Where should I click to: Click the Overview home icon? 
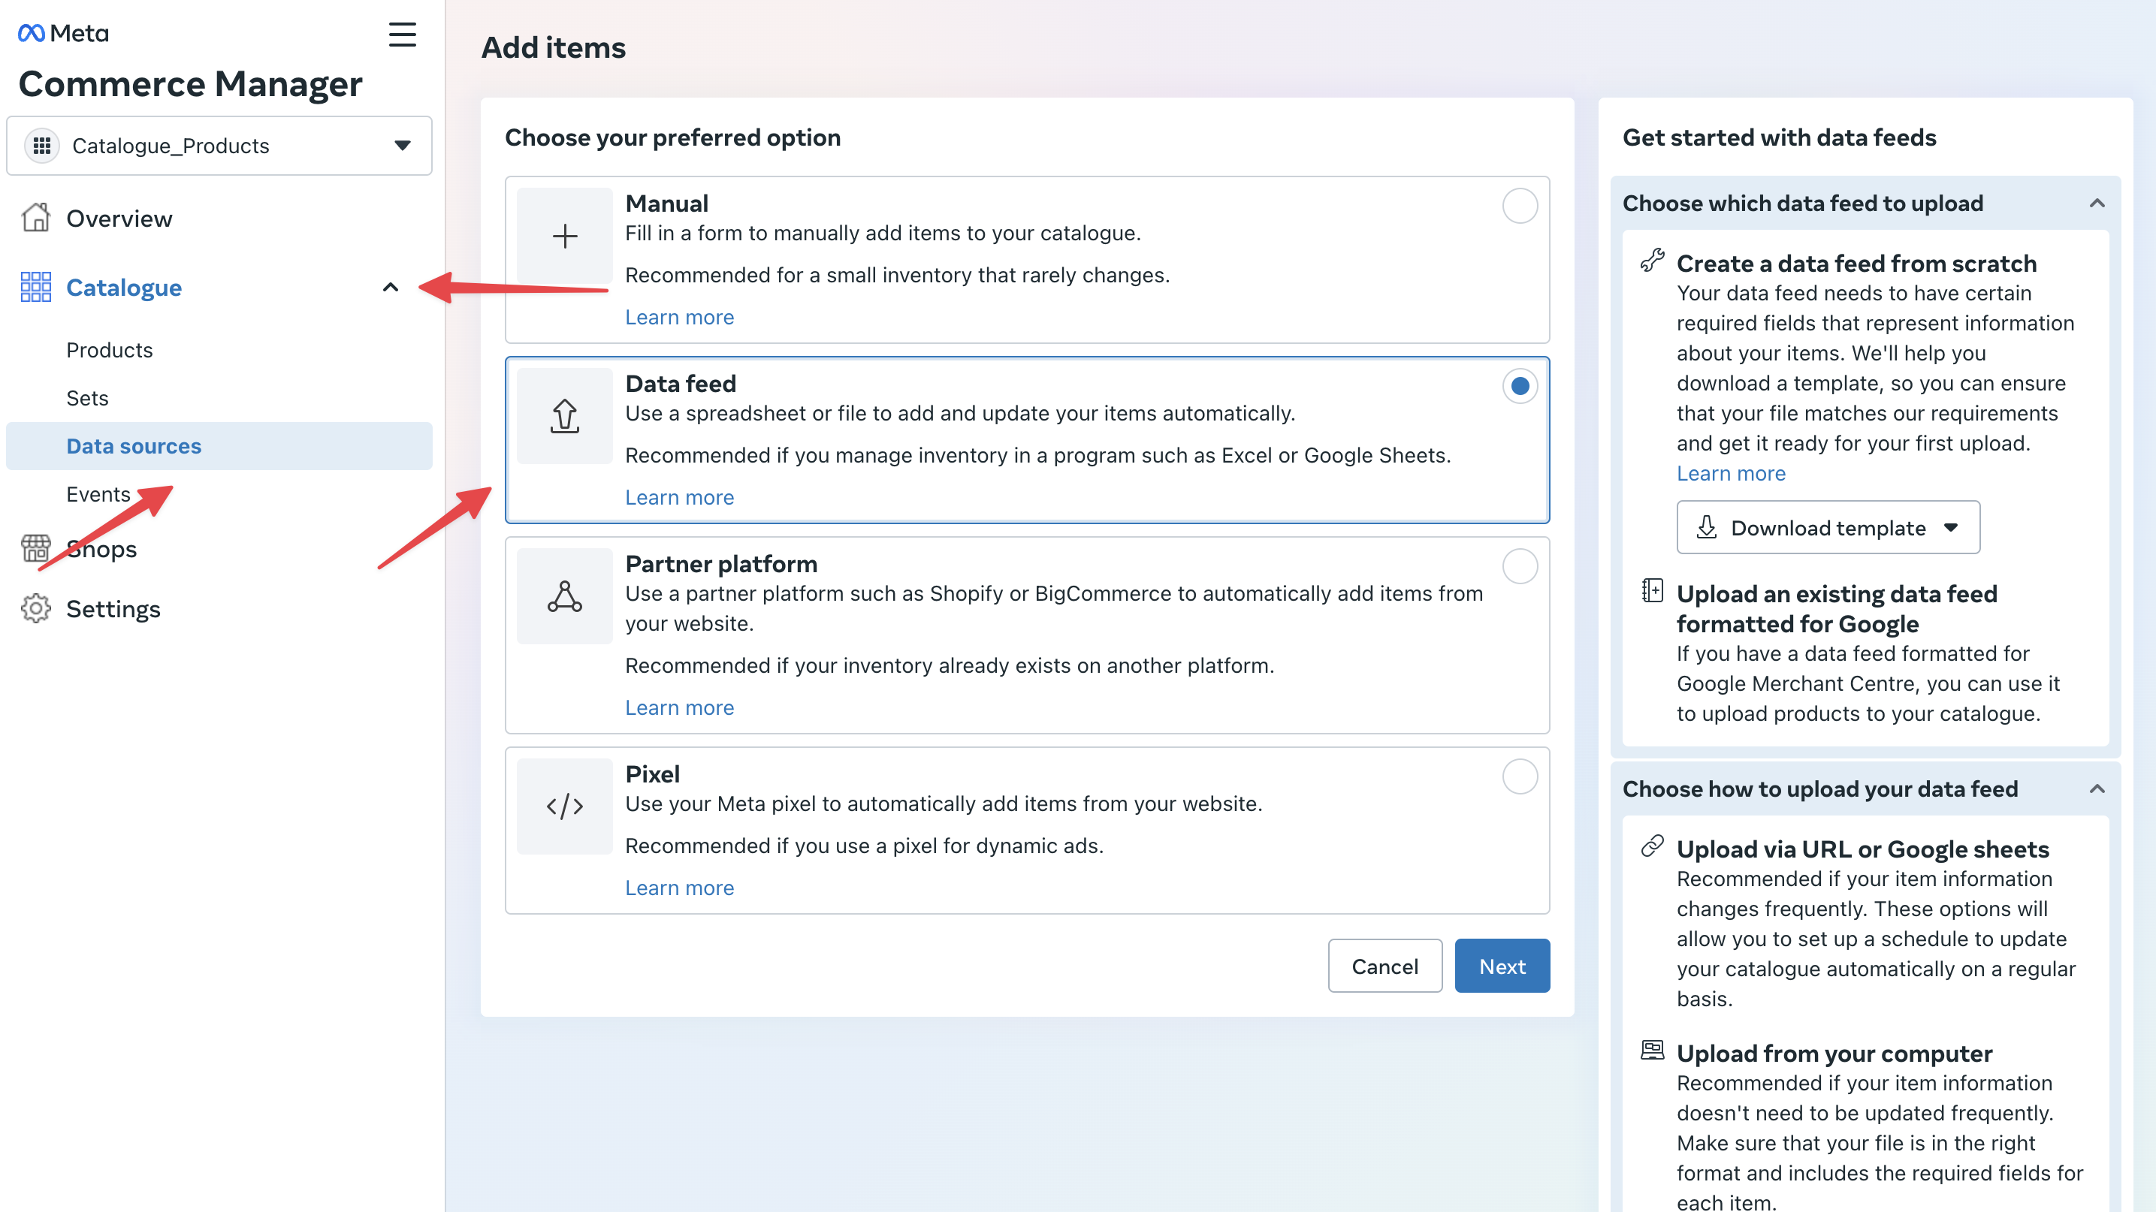coord(35,218)
